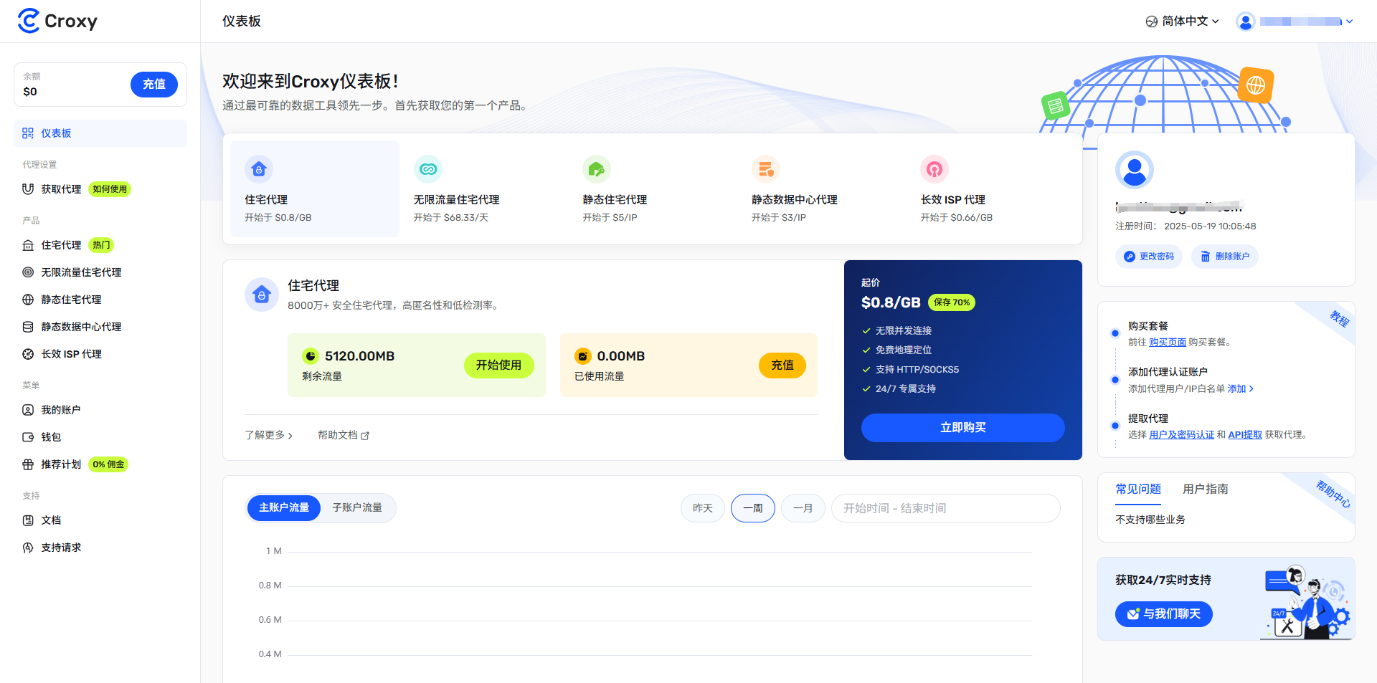
Task: Open the 帮助文档 link
Action: pyautogui.click(x=344, y=435)
